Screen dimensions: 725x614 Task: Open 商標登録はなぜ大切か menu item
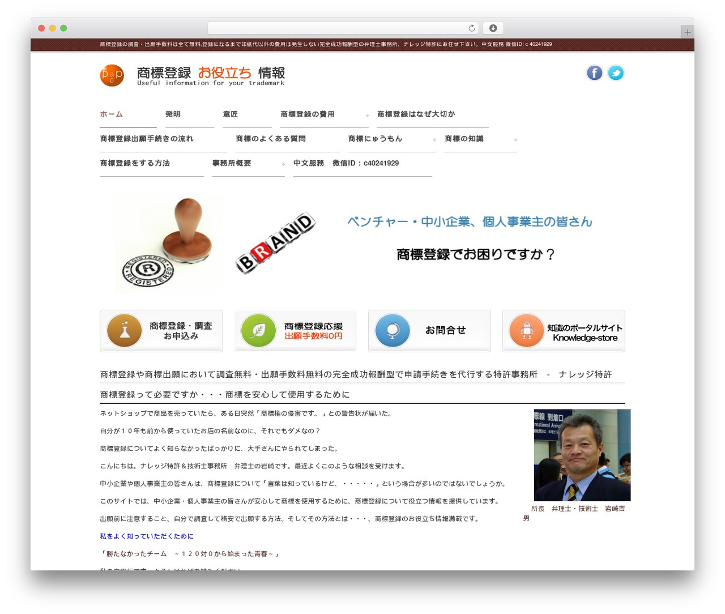click(416, 114)
